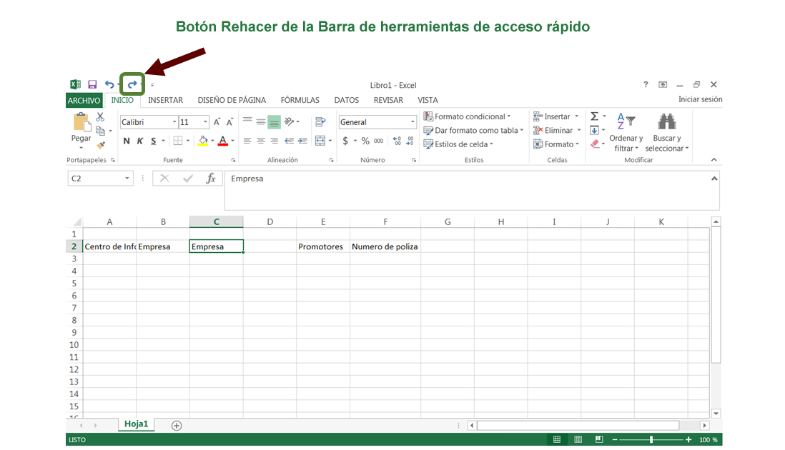785x450 pixels.
Task: Open the ARCHIVO tab
Action: pos(84,101)
